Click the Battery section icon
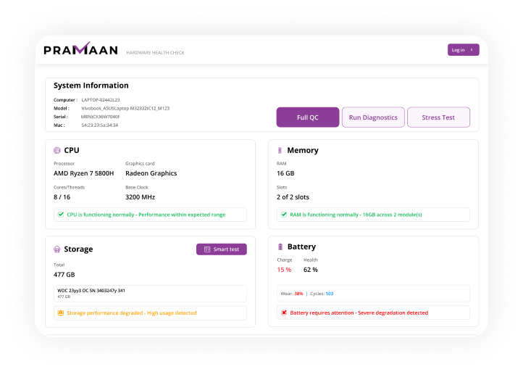The width and height of the screenshot is (523, 372). (x=280, y=247)
